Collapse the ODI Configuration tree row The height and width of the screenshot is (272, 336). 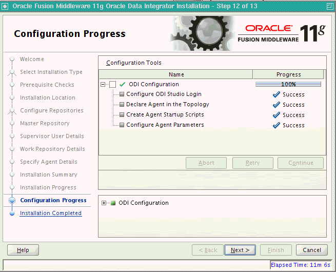click(x=103, y=85)
